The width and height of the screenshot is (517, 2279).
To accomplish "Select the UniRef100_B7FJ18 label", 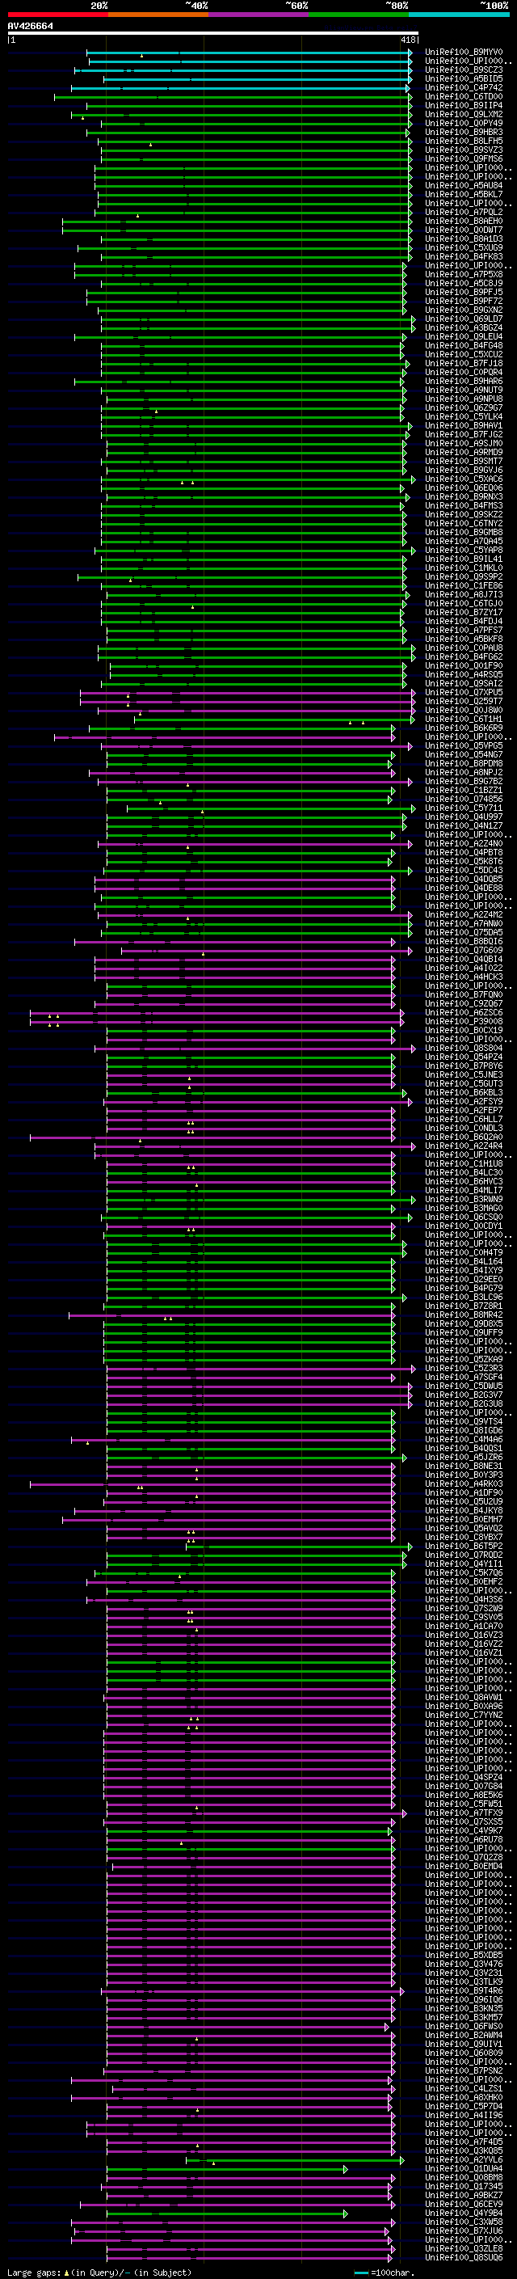I will pyautogui.click(x=463, y=364).
